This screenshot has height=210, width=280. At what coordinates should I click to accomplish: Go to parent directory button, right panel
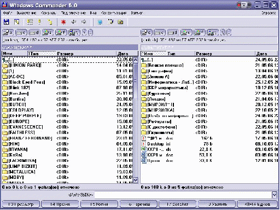click(229, 32)
